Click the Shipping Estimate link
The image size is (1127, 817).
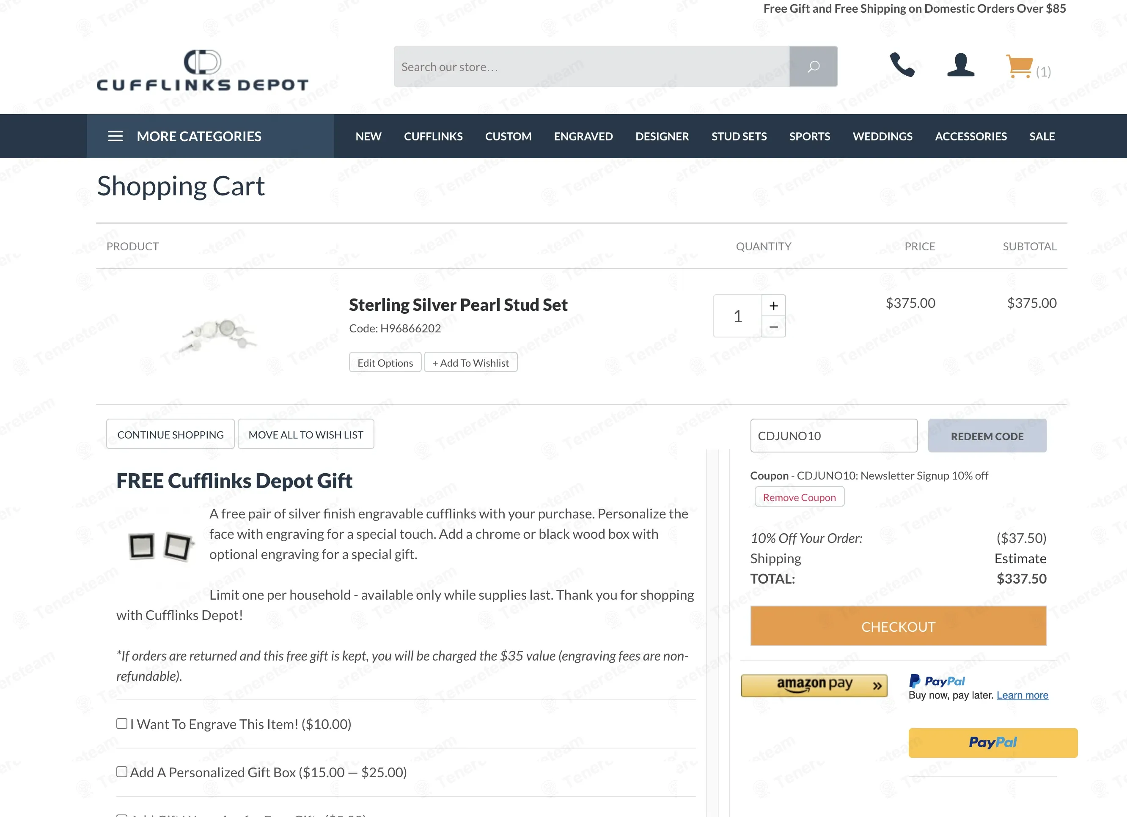(1020, 559)
